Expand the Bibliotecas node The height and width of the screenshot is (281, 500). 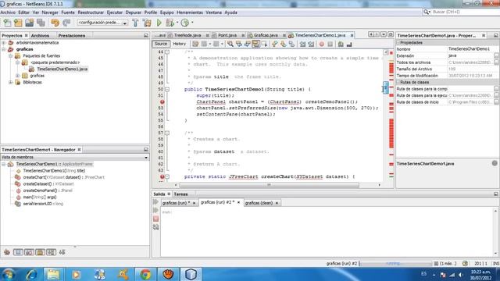[10, 83]
